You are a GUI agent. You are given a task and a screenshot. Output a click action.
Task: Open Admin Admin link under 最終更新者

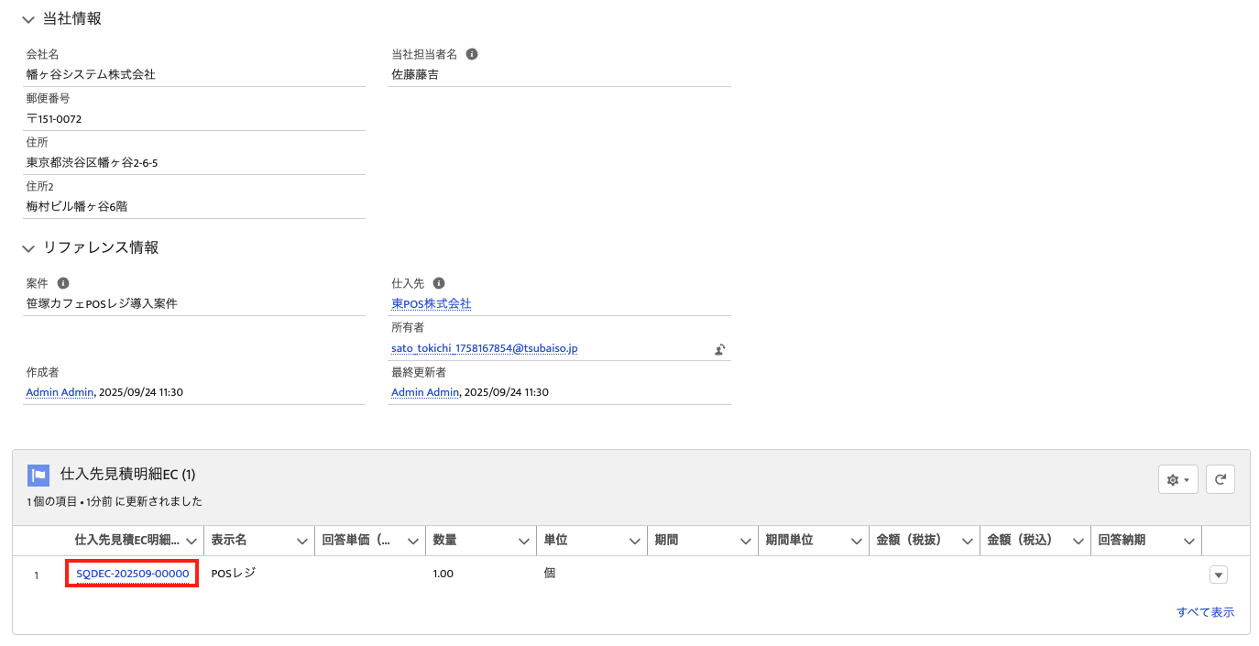424,392
